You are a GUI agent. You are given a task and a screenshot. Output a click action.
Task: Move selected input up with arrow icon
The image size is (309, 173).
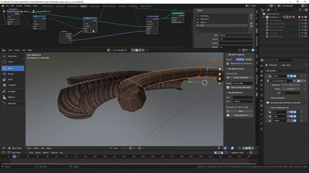pos(251,23)
